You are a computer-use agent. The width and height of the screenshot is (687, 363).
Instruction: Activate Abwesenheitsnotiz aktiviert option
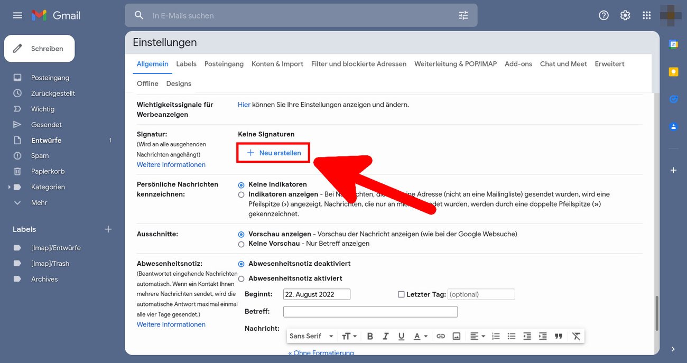[x=241, y=278]
